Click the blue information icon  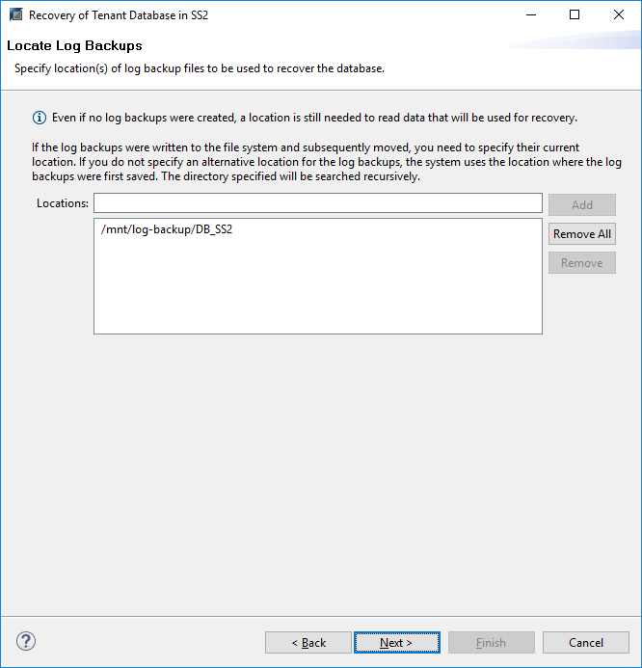40,118
